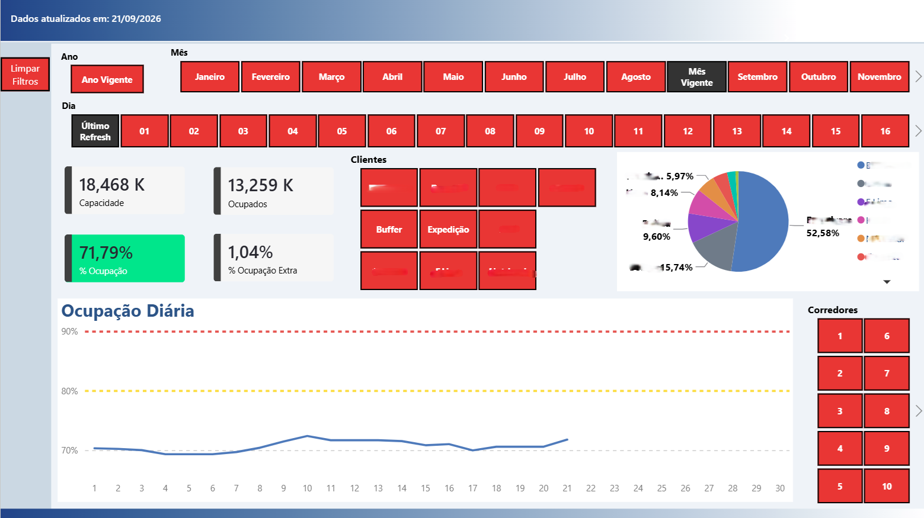Screen dimensions: 924x518
Task: Select the Buffer client filter
Action: (389, 229)
